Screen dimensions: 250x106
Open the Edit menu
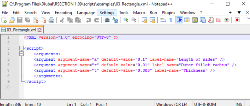coord(16,13)
